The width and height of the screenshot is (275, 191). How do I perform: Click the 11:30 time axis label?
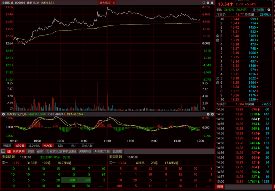click(107, 141)
